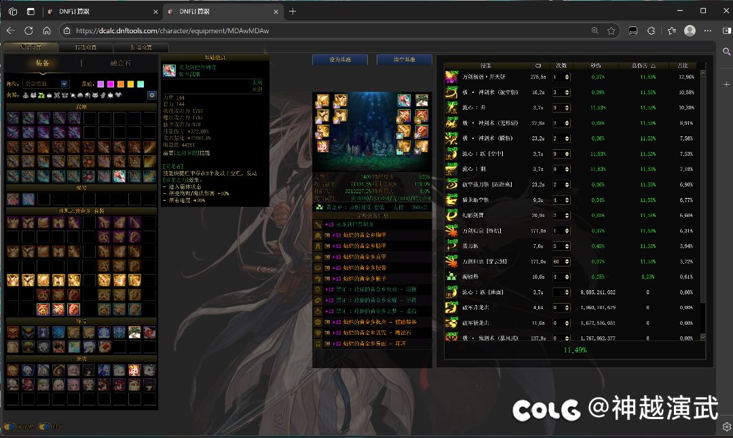Go to the browser home page
The image size is (733, 438).
47,31
